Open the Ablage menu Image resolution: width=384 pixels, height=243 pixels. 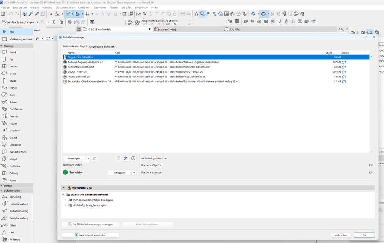[5, 8]
